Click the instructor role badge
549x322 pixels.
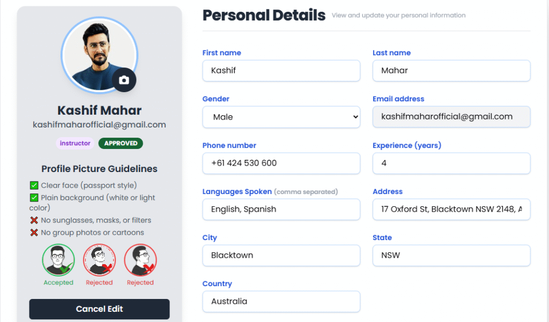click(x=75, y=143)
